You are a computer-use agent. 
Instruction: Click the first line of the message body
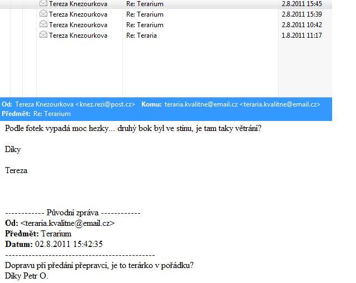point(133,128)
